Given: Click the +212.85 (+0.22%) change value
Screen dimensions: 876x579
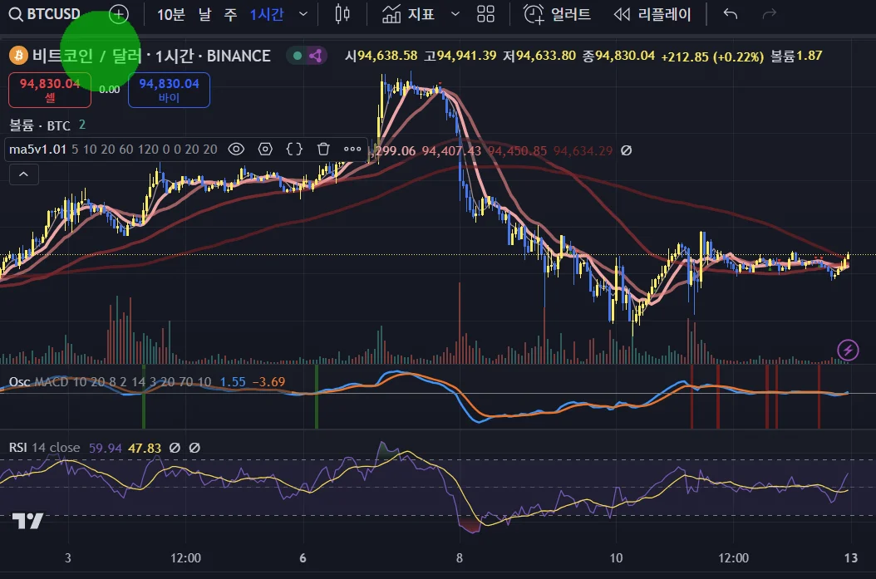Looking at the screenshot, I should pos(712,56).
